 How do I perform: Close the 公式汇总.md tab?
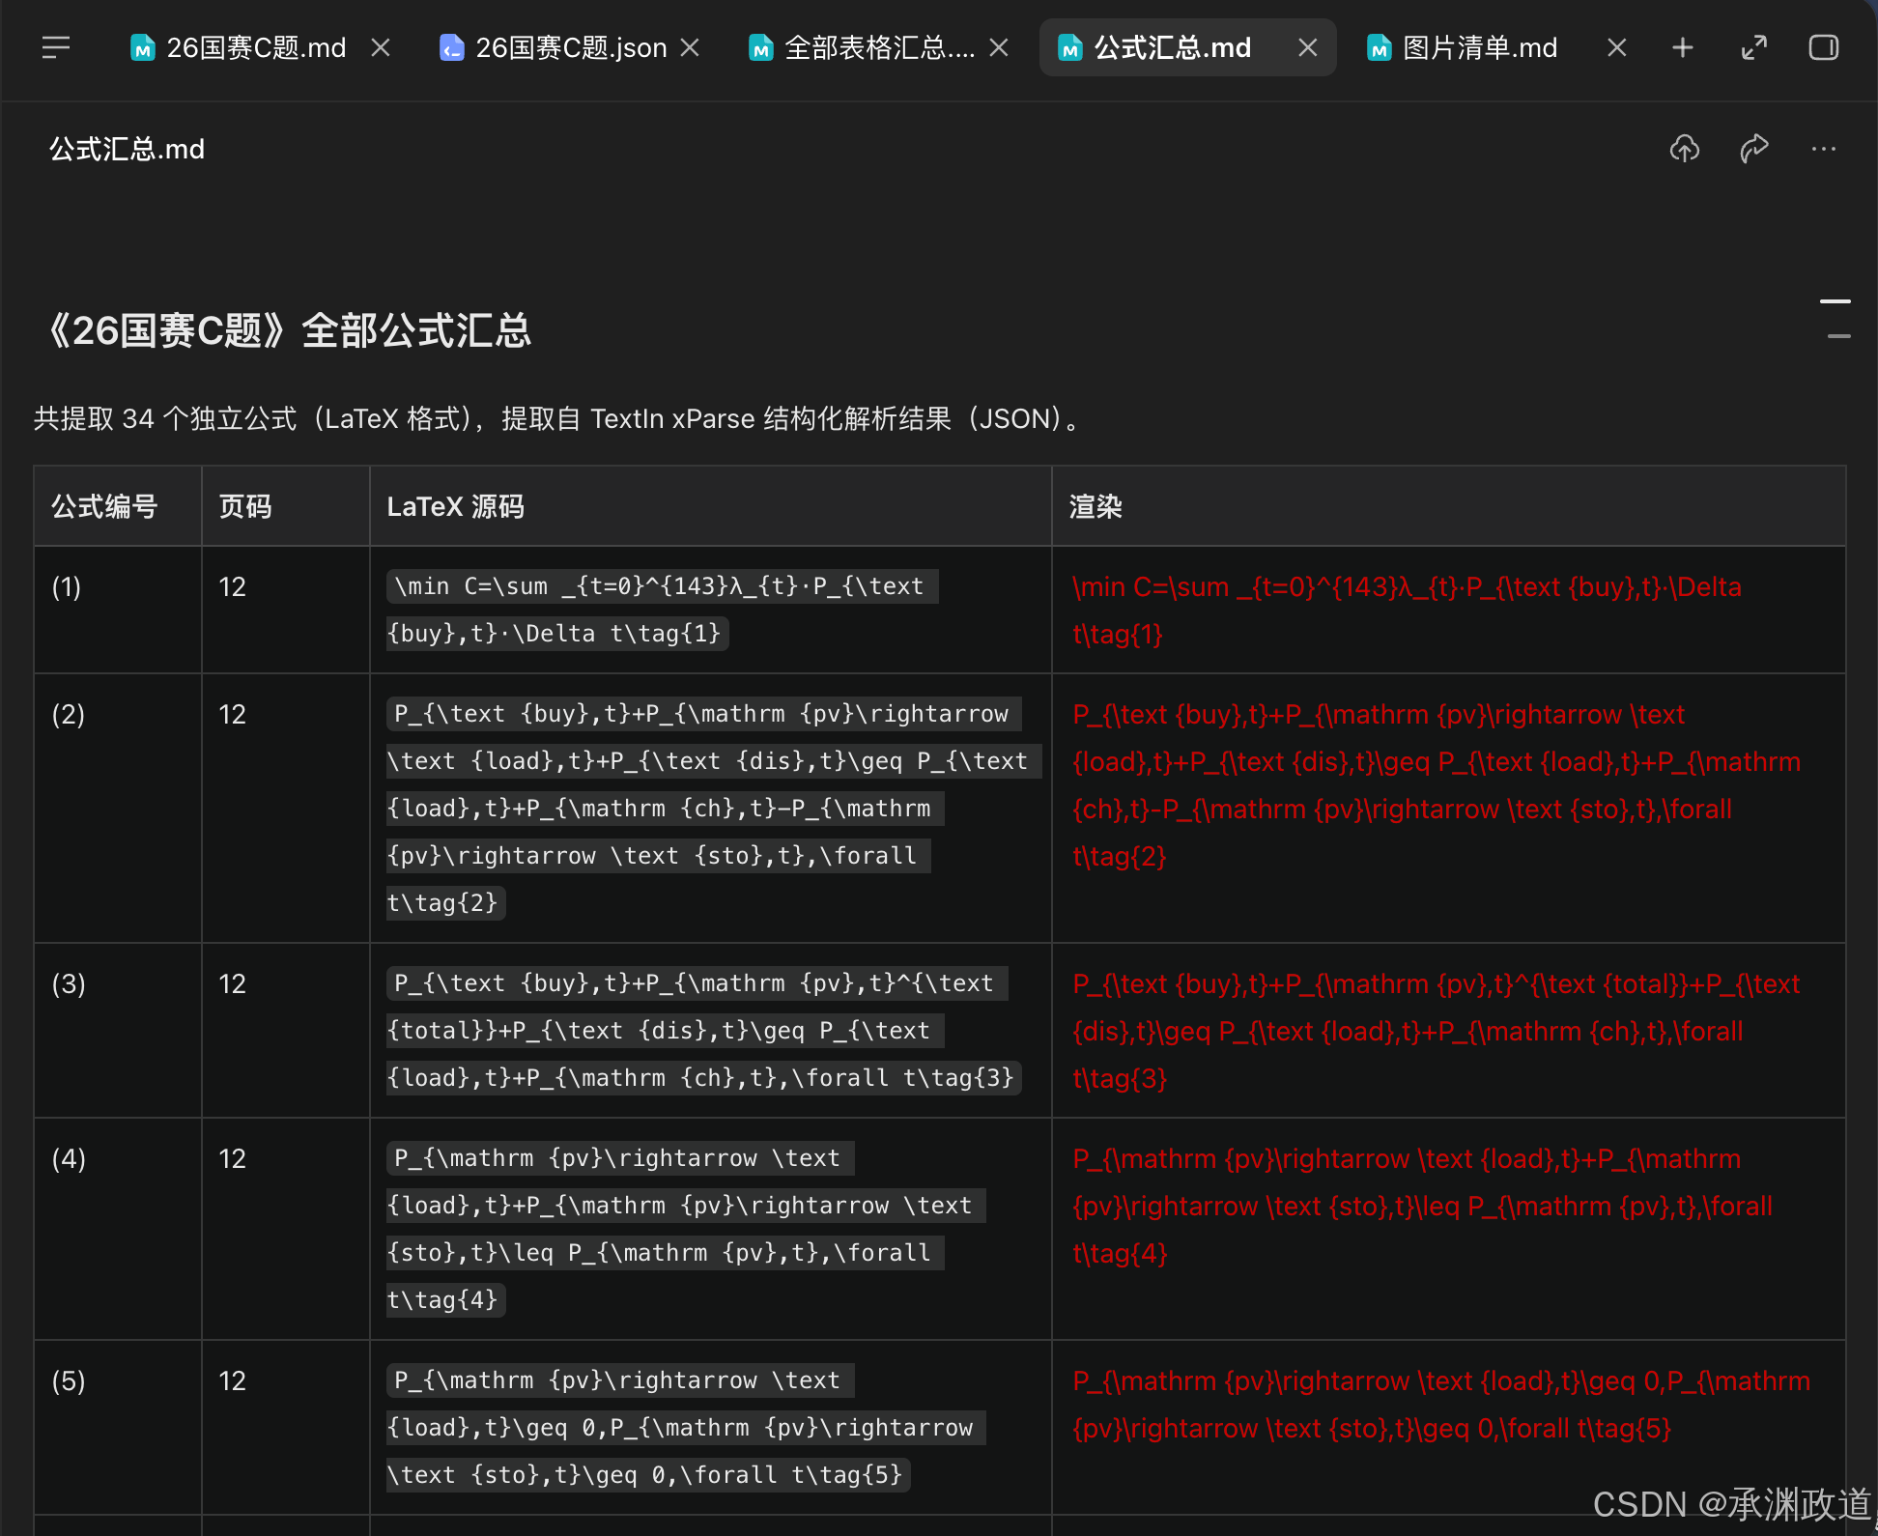(x=1308, y=47)
